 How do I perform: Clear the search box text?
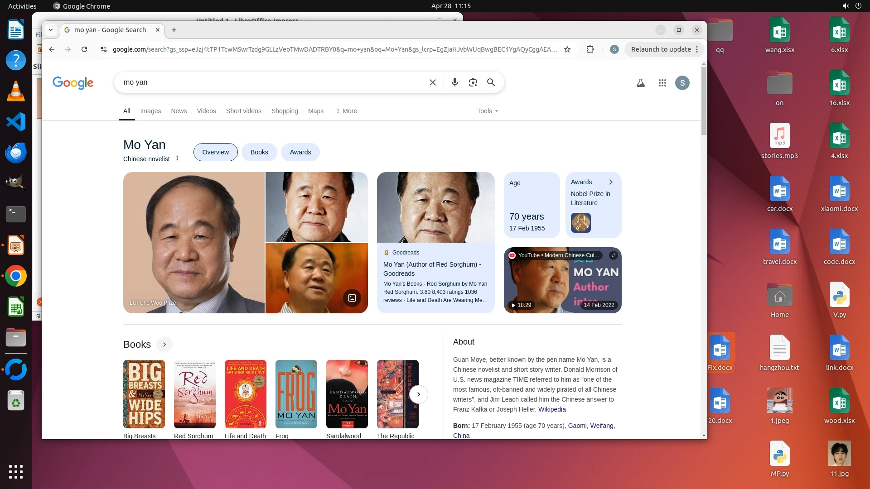433,82
